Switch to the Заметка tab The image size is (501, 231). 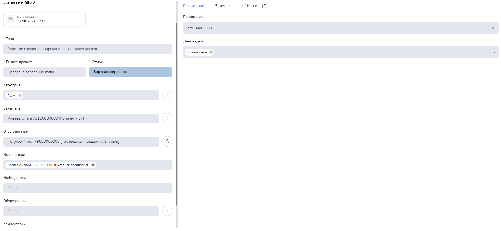point(222,6)
